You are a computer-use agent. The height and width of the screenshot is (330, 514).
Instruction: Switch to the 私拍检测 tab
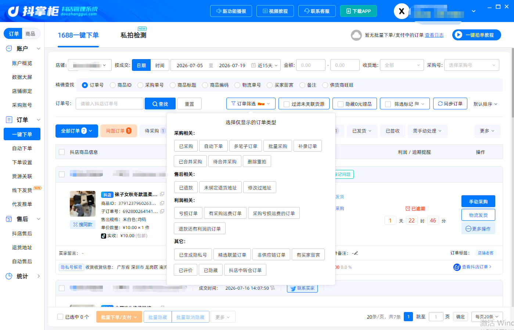133,35
